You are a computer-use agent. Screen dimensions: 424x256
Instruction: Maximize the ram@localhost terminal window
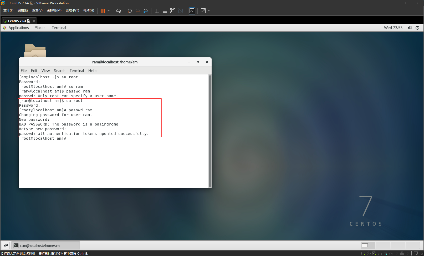click(198, 62)
